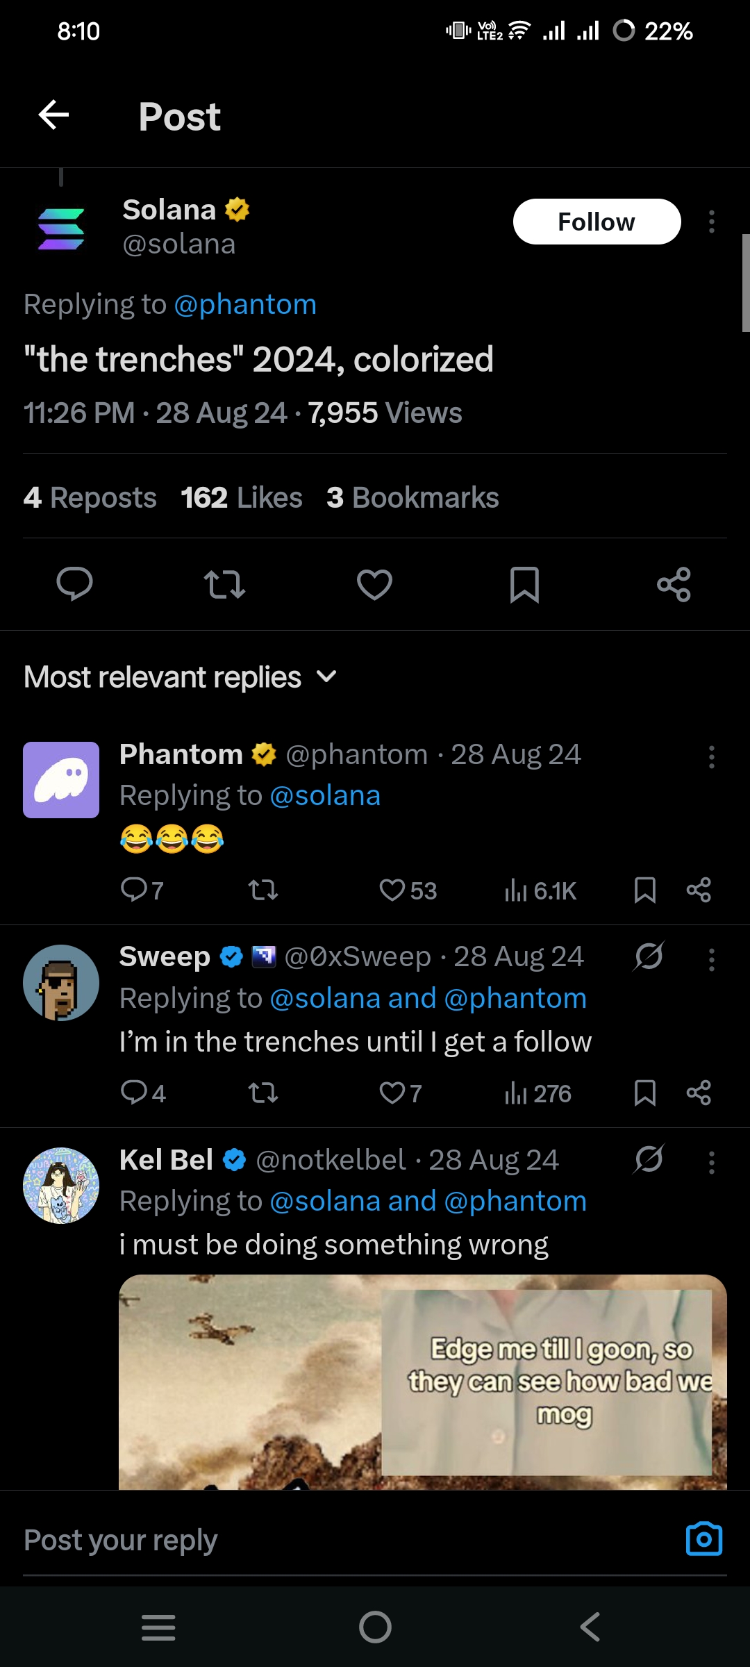Open more options on Solana's post

(x=711, y=222)
